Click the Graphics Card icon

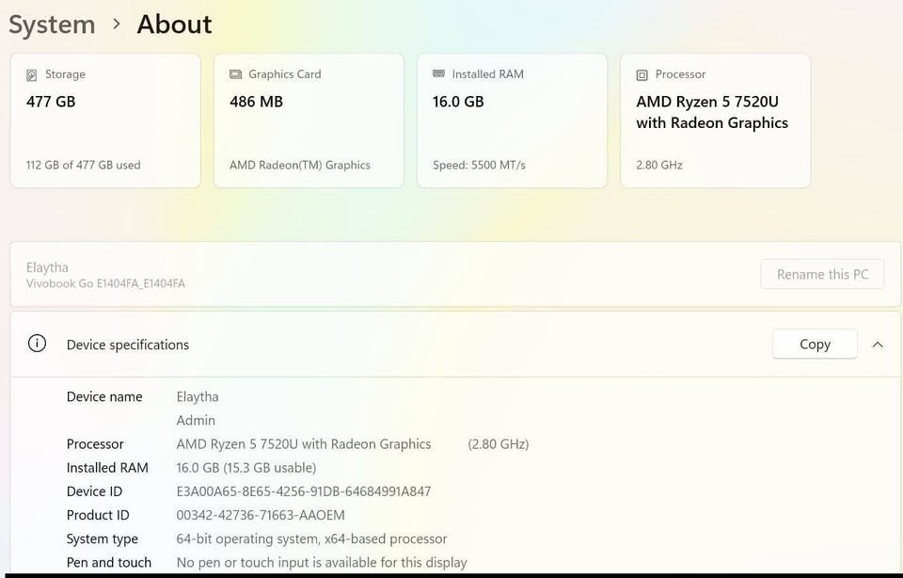tap(235, 73)
